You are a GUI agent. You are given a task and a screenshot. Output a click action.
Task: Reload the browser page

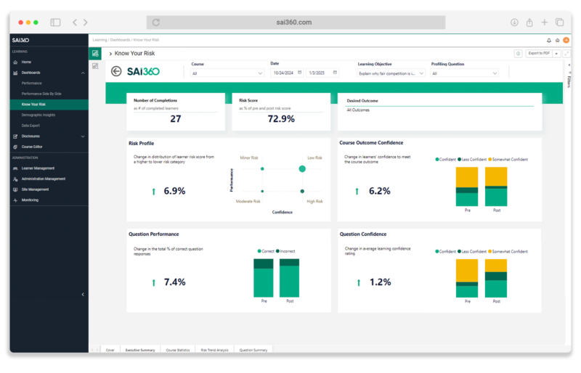tap(156, 22)
